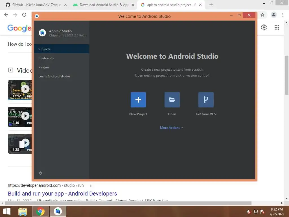Open the result options three-dot menu
This screenshot has width=289, height=217.
click(91, 185)
